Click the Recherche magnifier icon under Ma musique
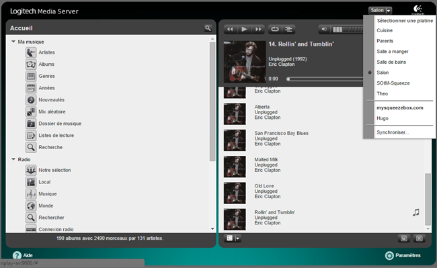437x268 pixels. point(31,147)
